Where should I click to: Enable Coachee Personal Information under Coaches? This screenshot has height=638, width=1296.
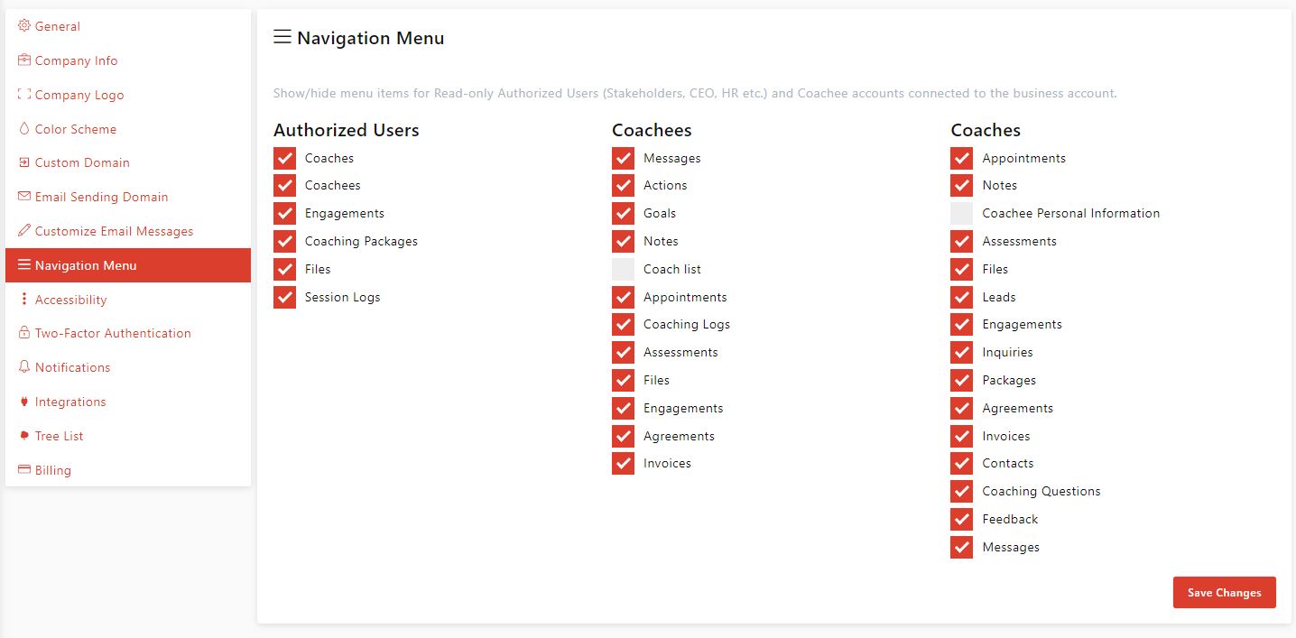pyautogui.click(x=960, y=213)
